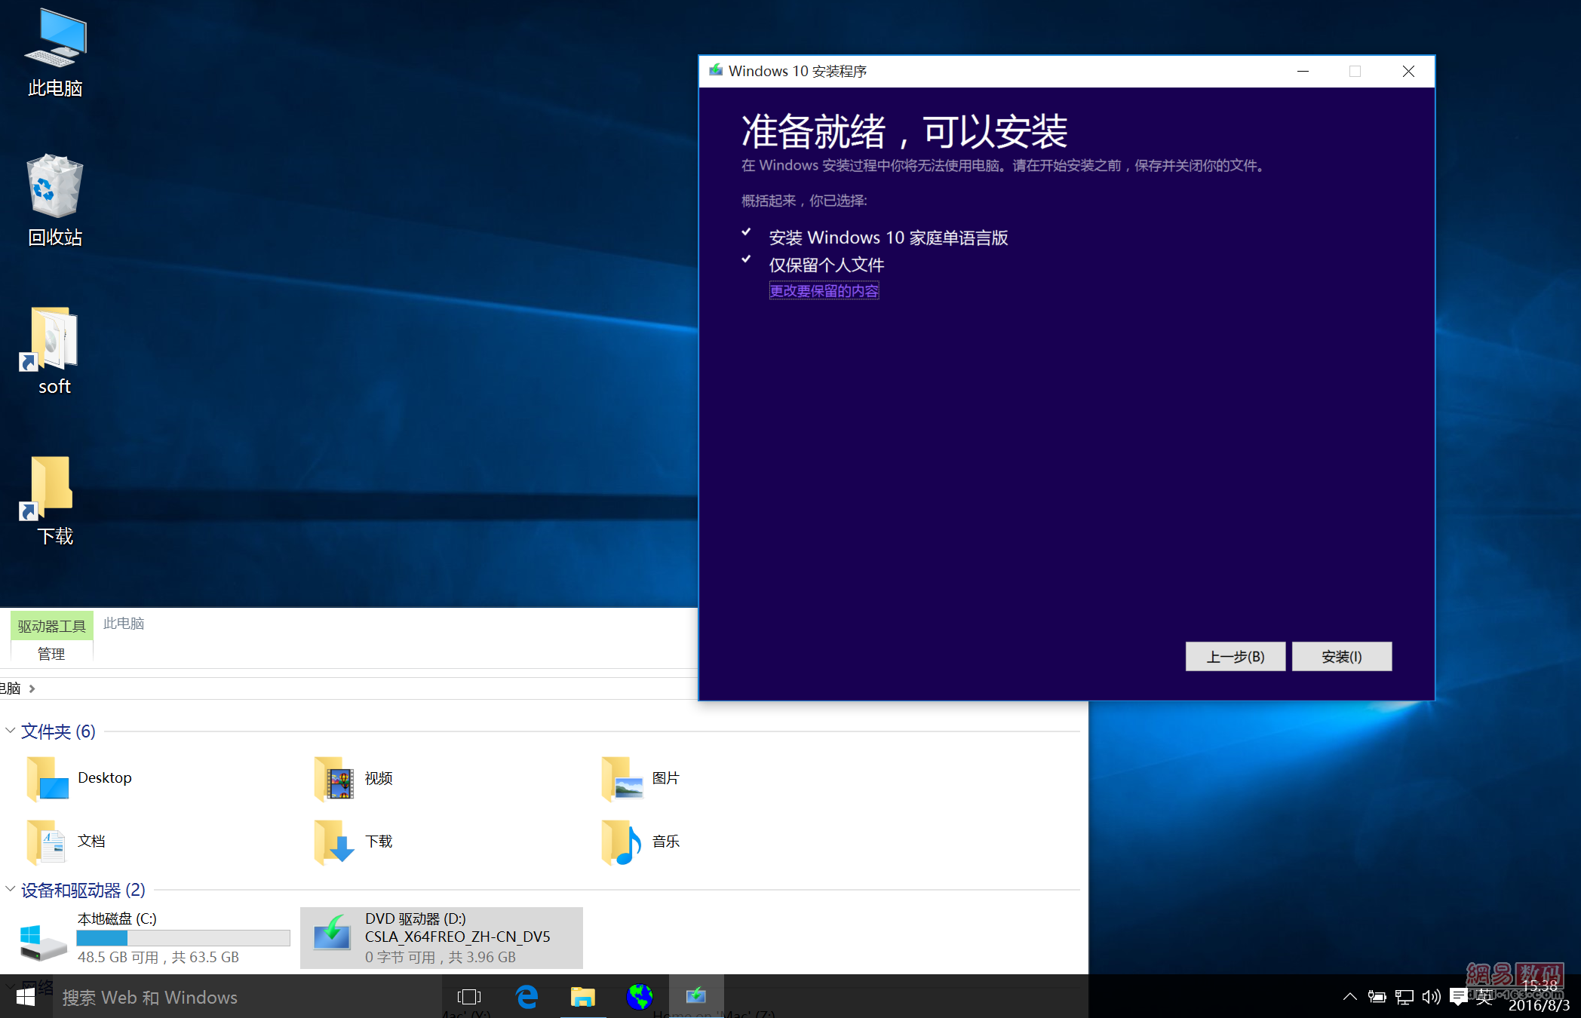Click the battery/power tray icon
The image size is (1581, 1018).
click(1377, 997)
